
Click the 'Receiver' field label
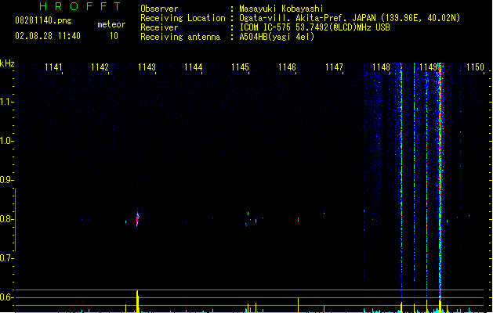(159, 27)
